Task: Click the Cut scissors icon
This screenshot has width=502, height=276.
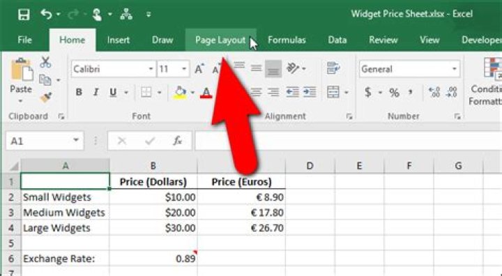Action: (x=45, y=62)
